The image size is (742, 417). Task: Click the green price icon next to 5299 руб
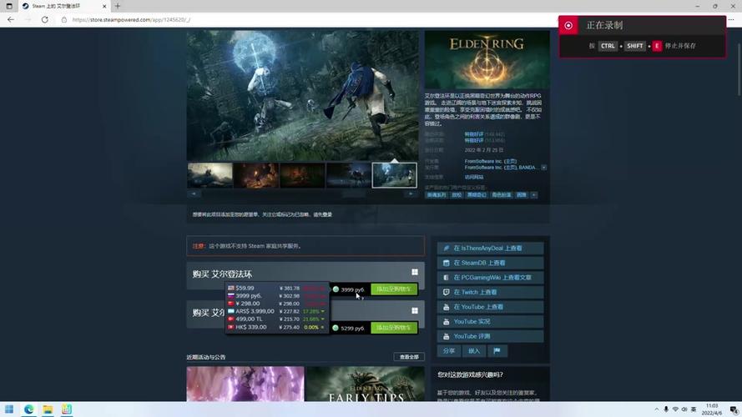click(x=336, y=328)
